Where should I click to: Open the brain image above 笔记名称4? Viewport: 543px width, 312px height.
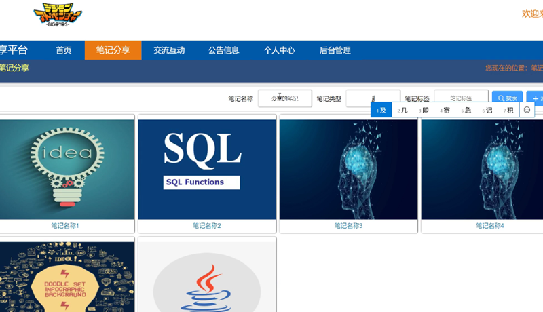click(x=482, y=170)
